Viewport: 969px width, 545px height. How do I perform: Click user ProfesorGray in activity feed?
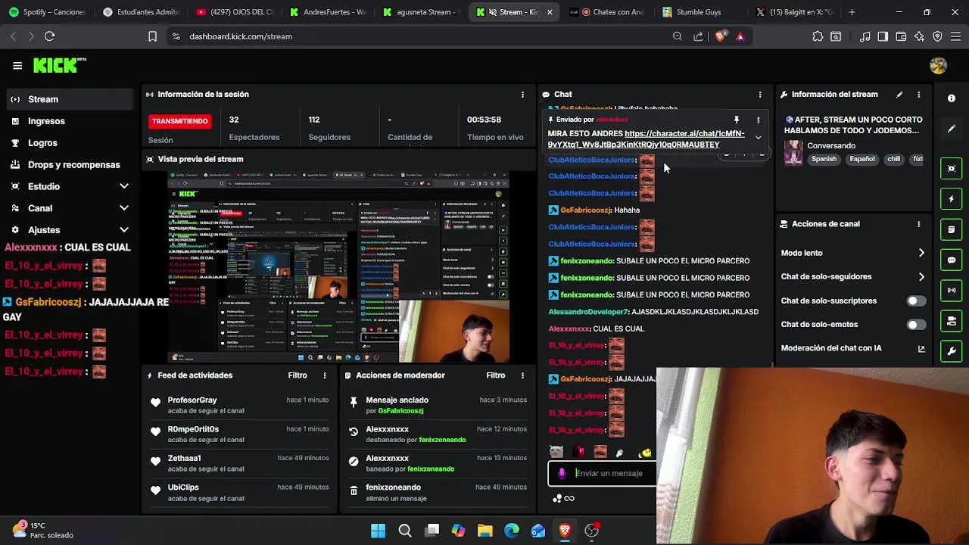tap(192, 400)
